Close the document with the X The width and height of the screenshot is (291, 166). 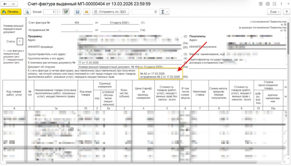(288, 4)
